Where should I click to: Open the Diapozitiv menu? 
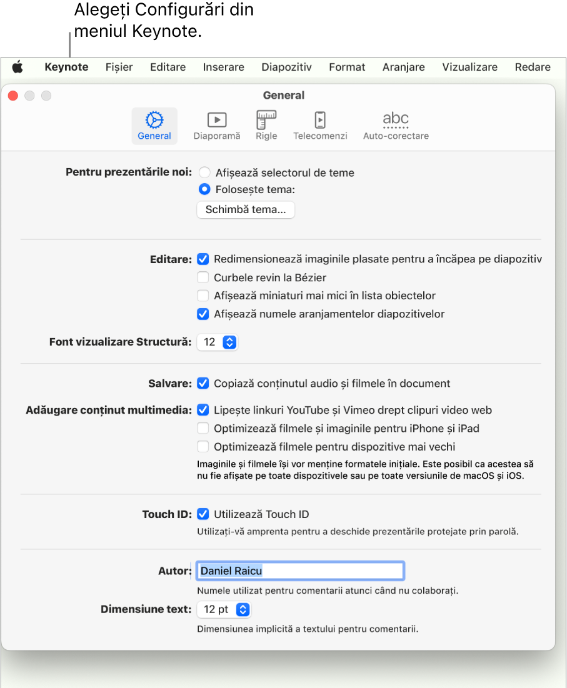tap(286, 67)
